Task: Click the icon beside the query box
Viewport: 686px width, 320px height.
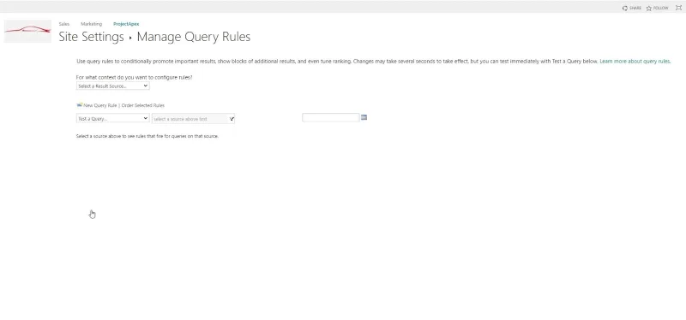Action: 364,117
